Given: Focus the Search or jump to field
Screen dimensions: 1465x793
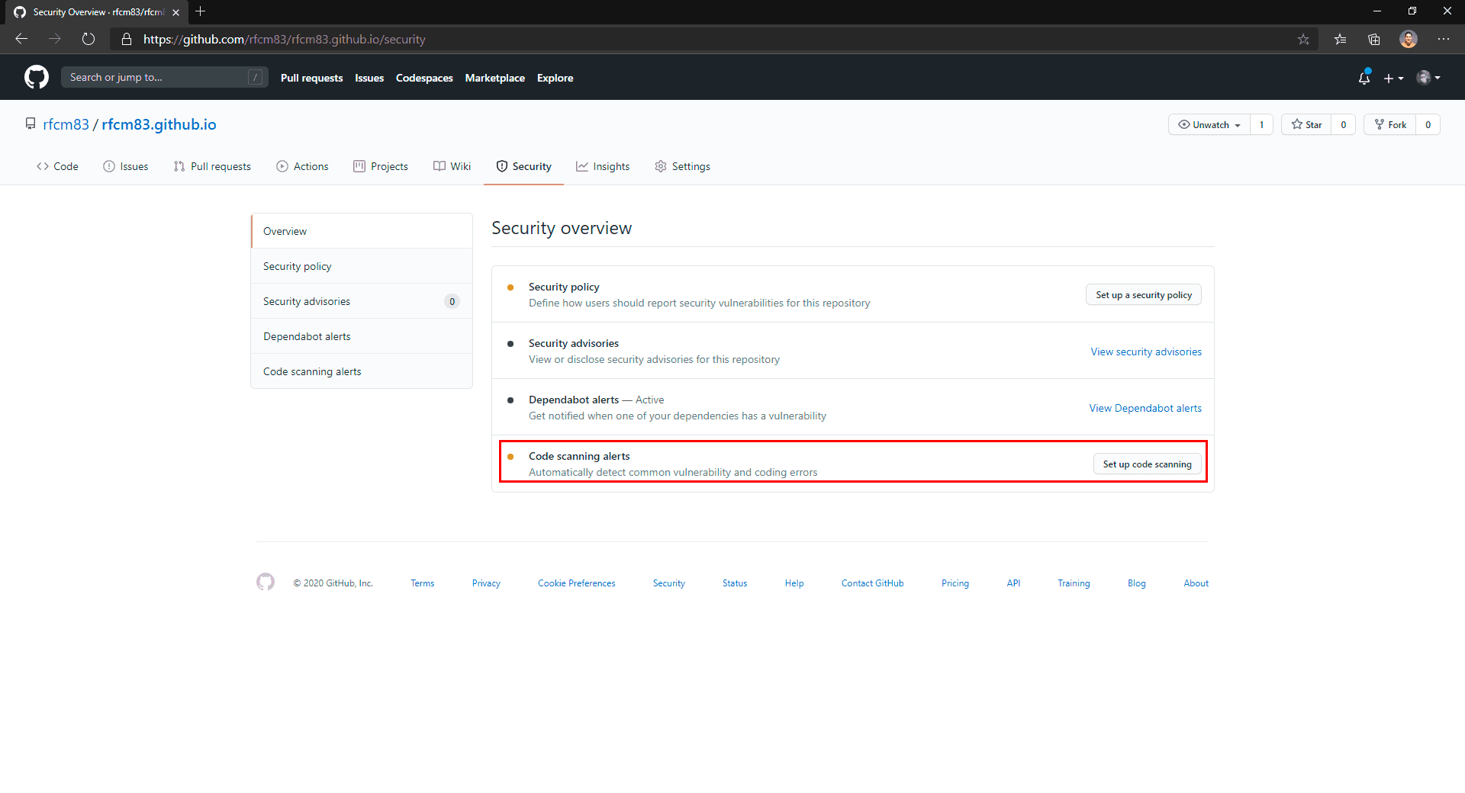Looking at the screenshot, I should click(164, 77).
